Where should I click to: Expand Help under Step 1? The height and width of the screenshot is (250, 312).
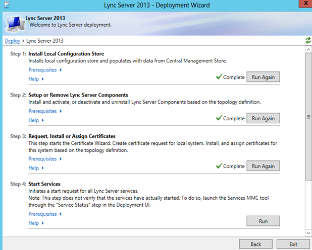click(x=36, y=79)
